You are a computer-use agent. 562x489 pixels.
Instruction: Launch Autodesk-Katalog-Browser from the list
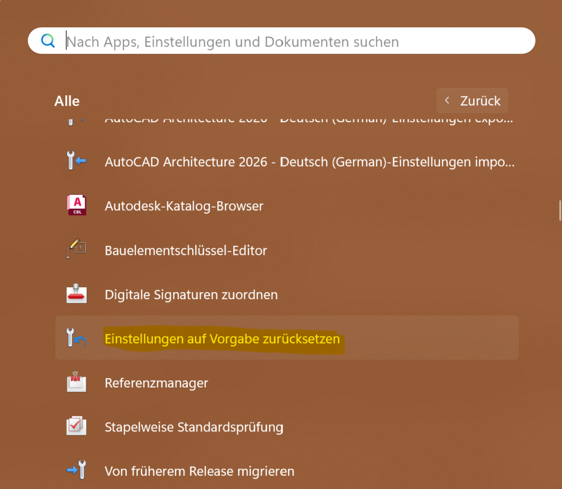(184, 206)
